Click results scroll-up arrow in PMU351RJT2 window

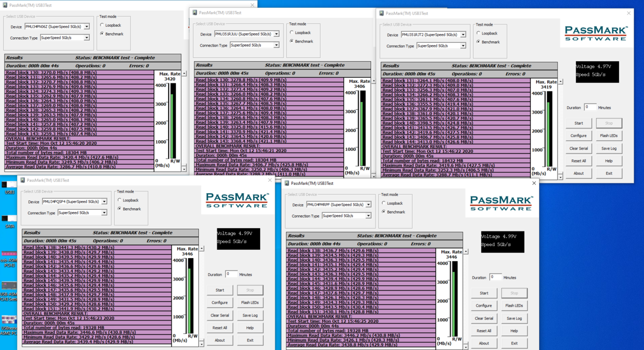tap(560, 82)
